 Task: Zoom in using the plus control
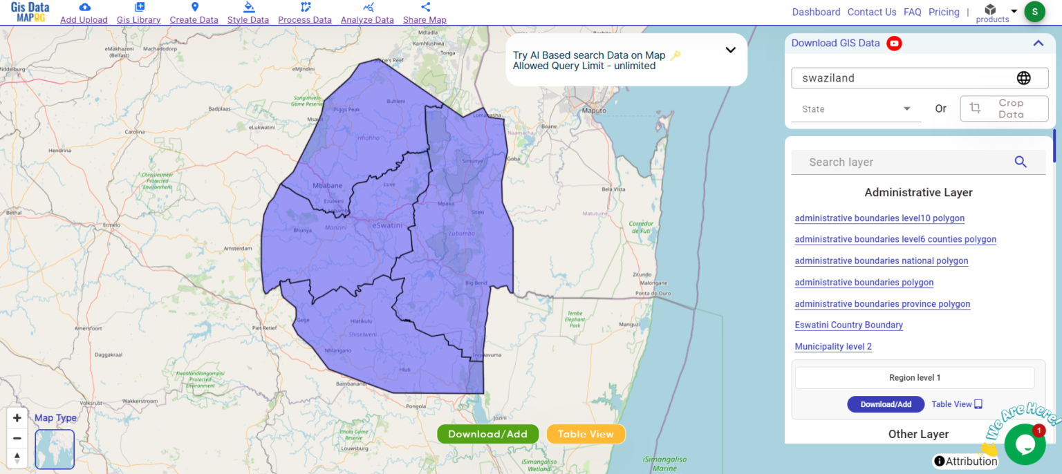tap(17, 417)
